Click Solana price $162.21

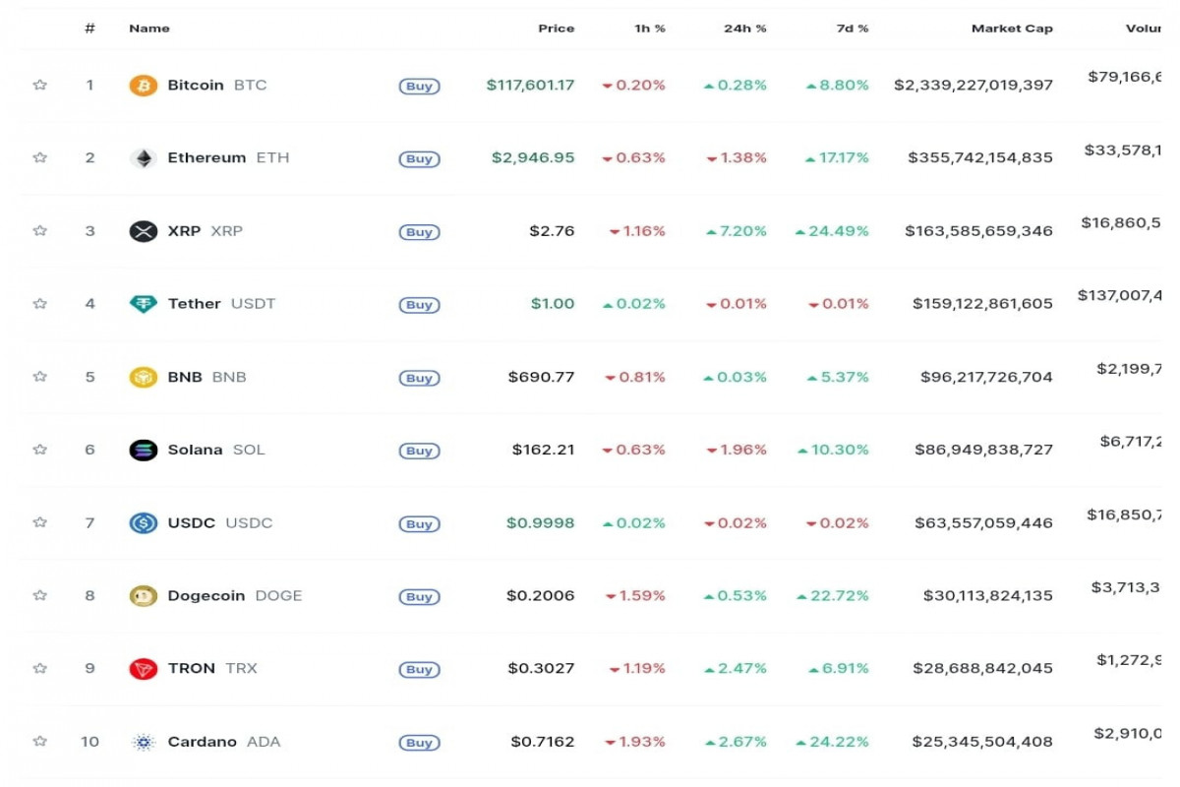543,450
